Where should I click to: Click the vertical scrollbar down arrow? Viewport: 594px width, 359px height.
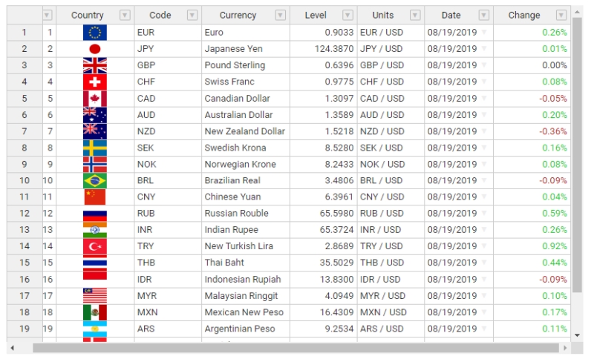577,335
